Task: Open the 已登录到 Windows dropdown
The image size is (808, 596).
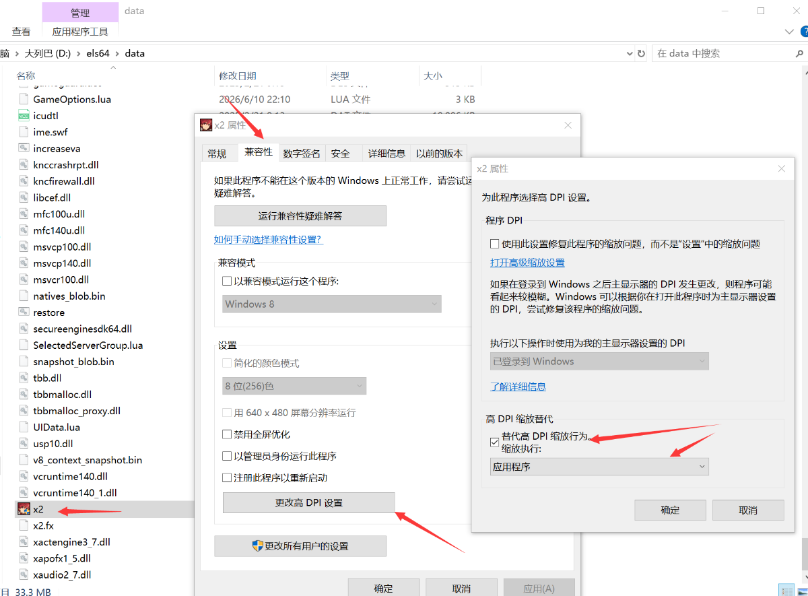Action: tap(599, 362)
